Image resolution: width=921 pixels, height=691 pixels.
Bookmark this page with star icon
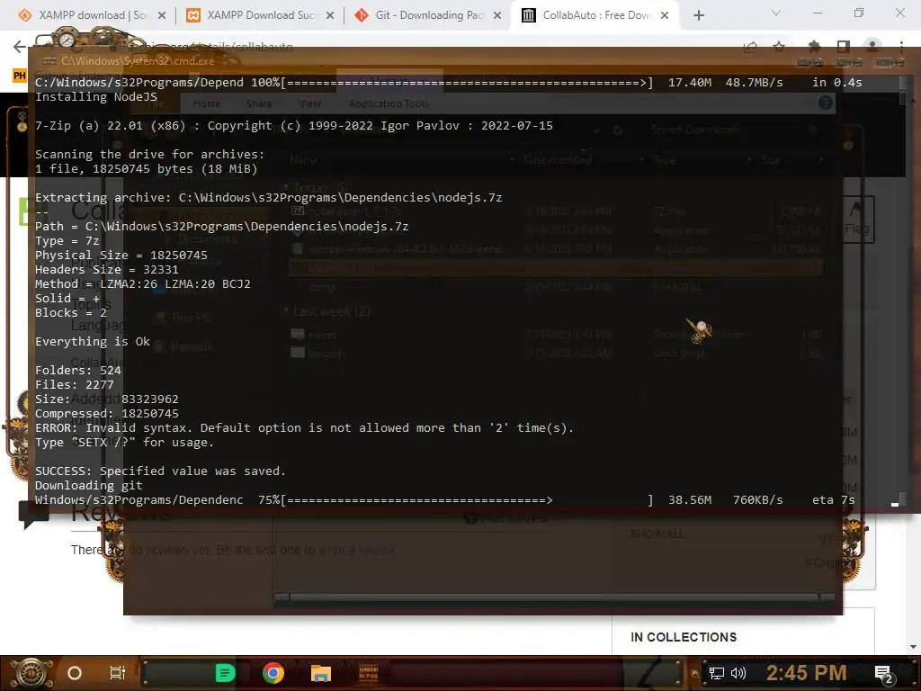click(x=779, y=47)
